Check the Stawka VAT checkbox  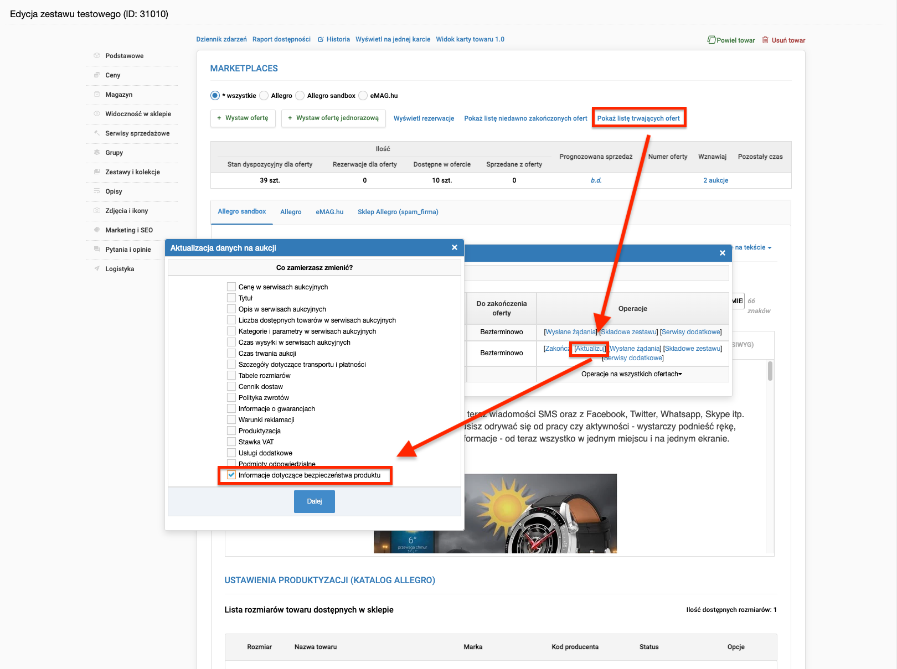[231, 442]
